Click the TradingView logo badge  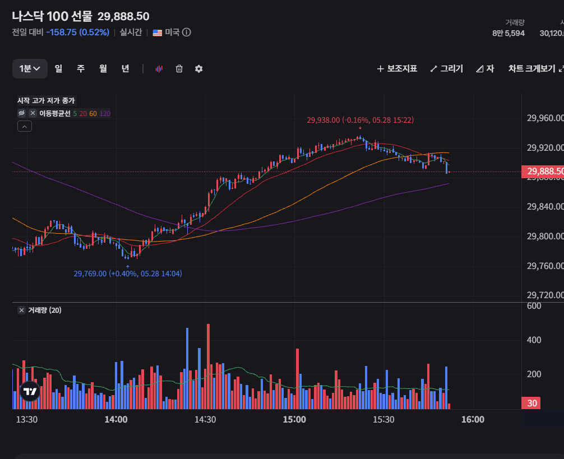pyautogui.click(x=30, y=391)
